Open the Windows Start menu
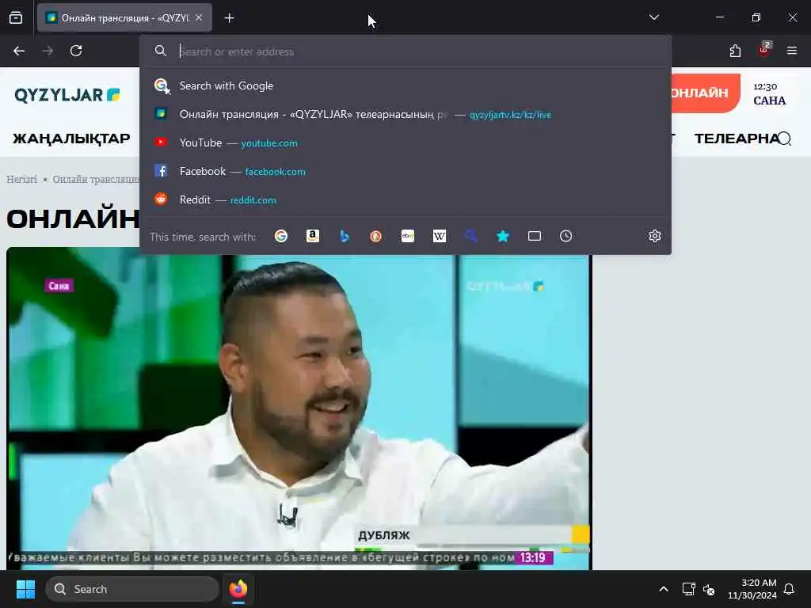This screenshot has width=811, height=608. [x=25, y=589]
